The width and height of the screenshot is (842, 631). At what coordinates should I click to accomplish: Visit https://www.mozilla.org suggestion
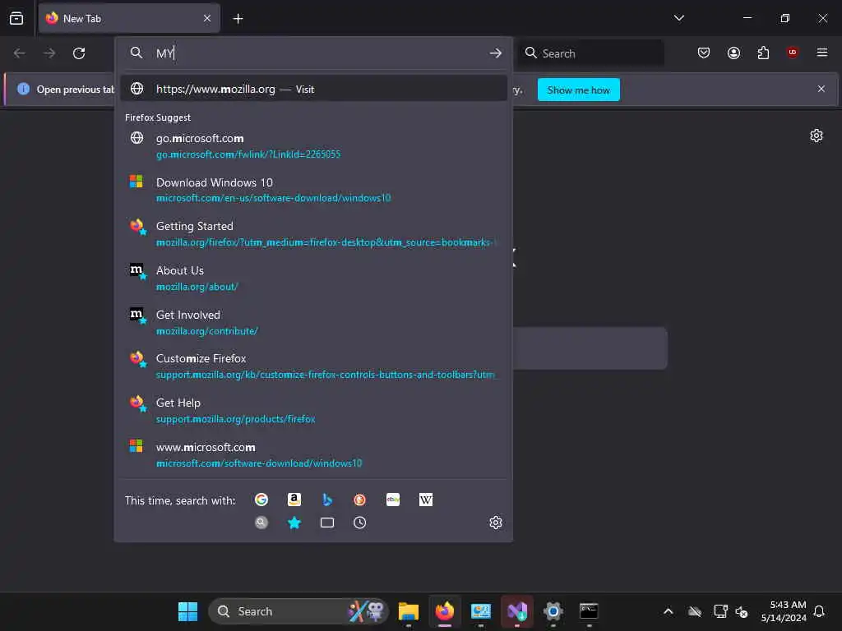click(313, 89)
